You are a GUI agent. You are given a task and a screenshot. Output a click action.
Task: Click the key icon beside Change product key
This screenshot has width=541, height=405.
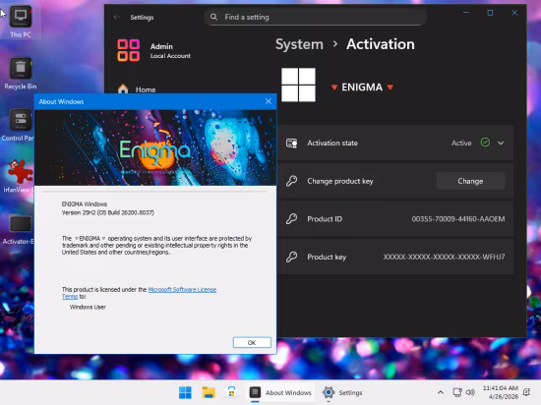[291, 181]
